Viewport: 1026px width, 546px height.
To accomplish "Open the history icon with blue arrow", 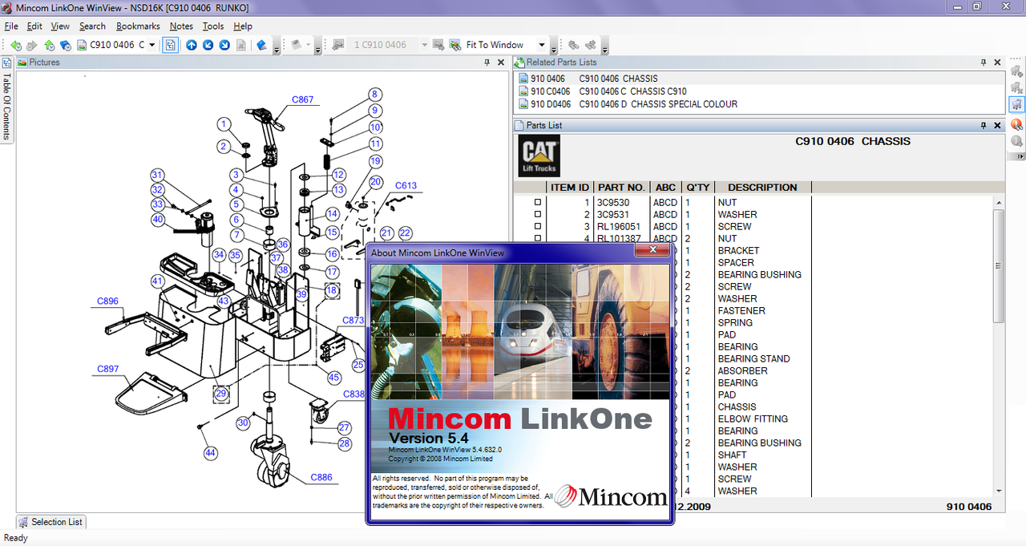I will pos(66,45).
